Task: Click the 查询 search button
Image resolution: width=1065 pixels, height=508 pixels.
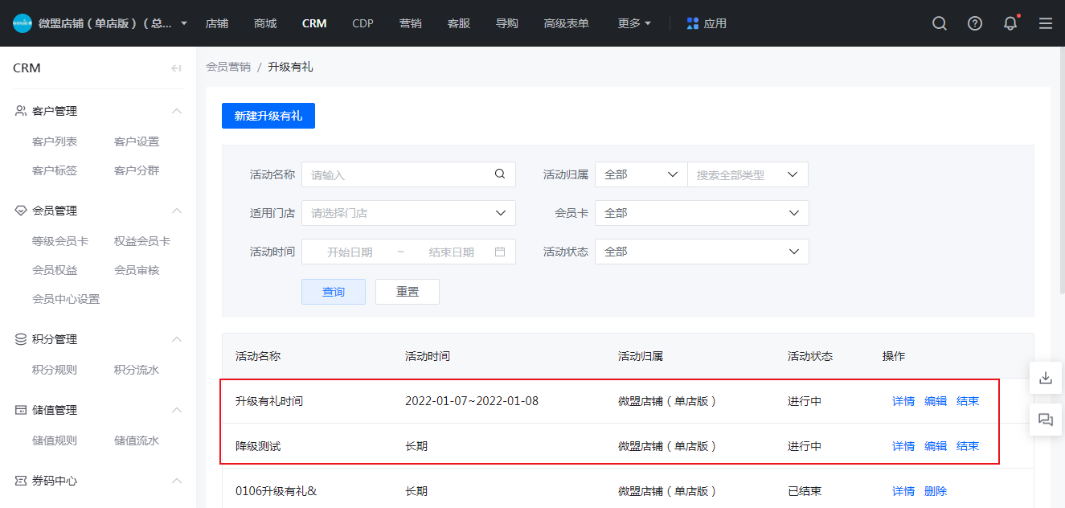Action: pyautogui.click(x=334, y=292)
